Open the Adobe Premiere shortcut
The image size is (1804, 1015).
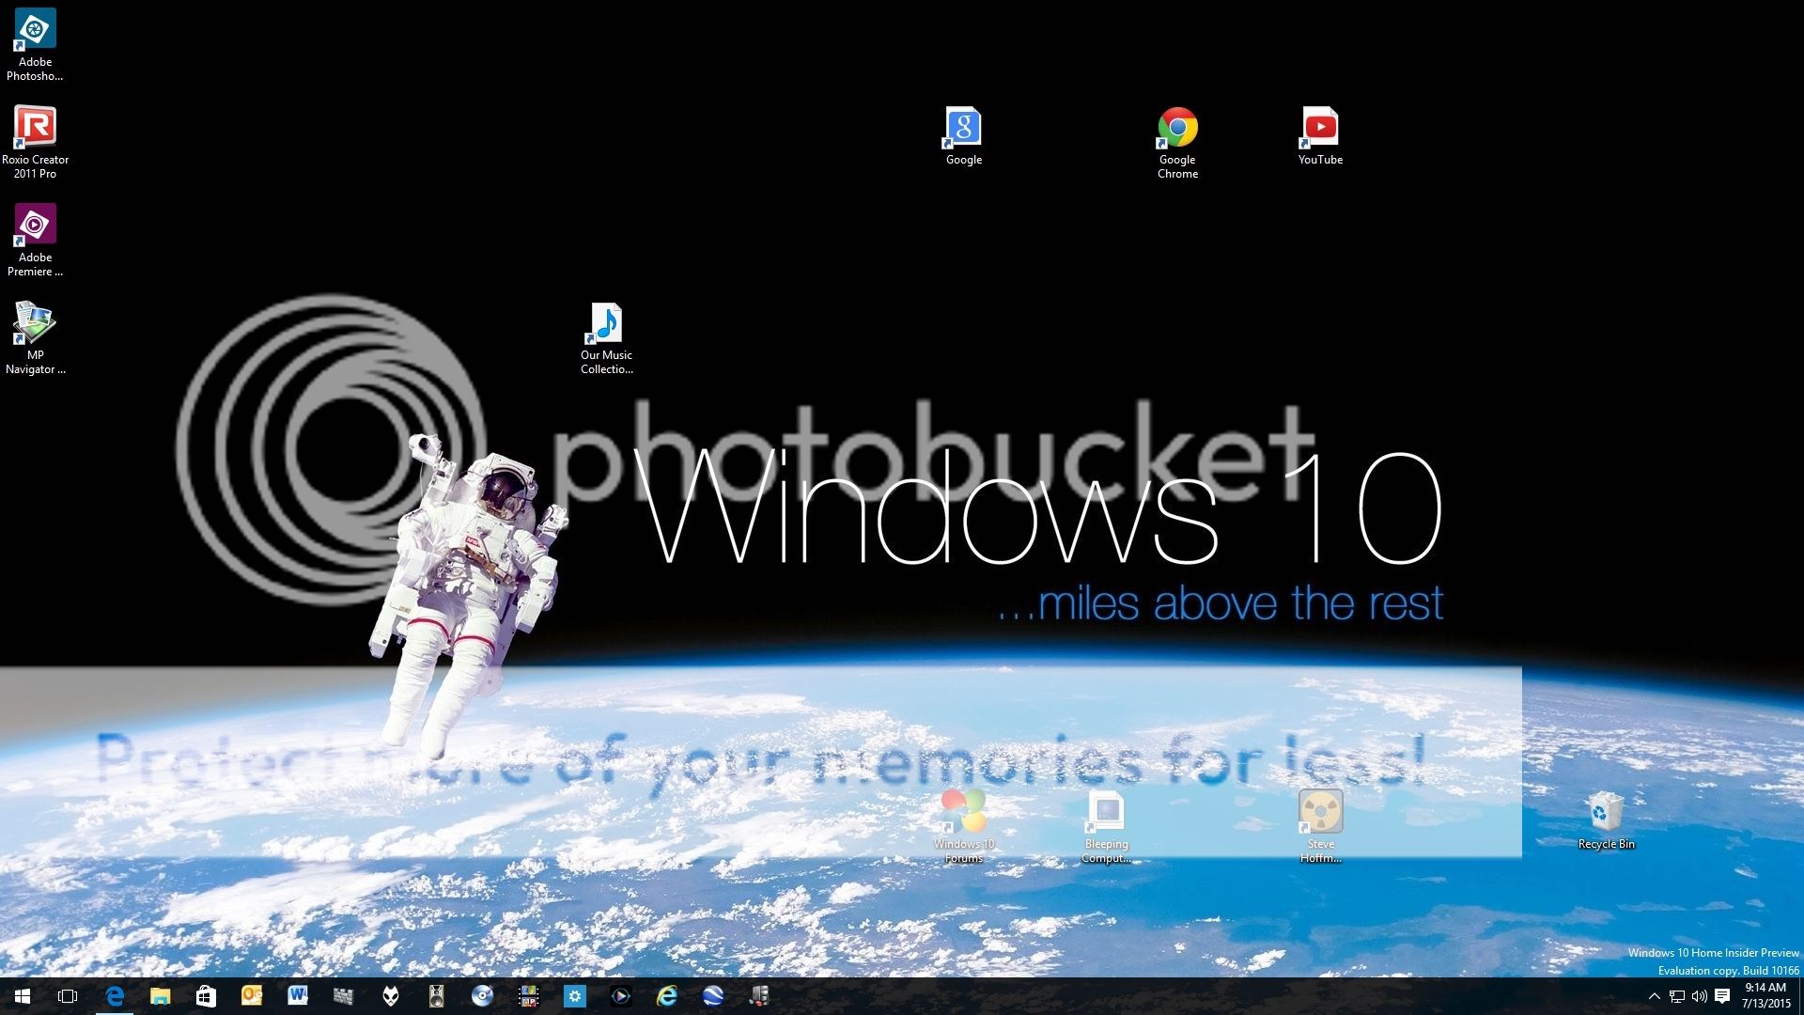35,224
